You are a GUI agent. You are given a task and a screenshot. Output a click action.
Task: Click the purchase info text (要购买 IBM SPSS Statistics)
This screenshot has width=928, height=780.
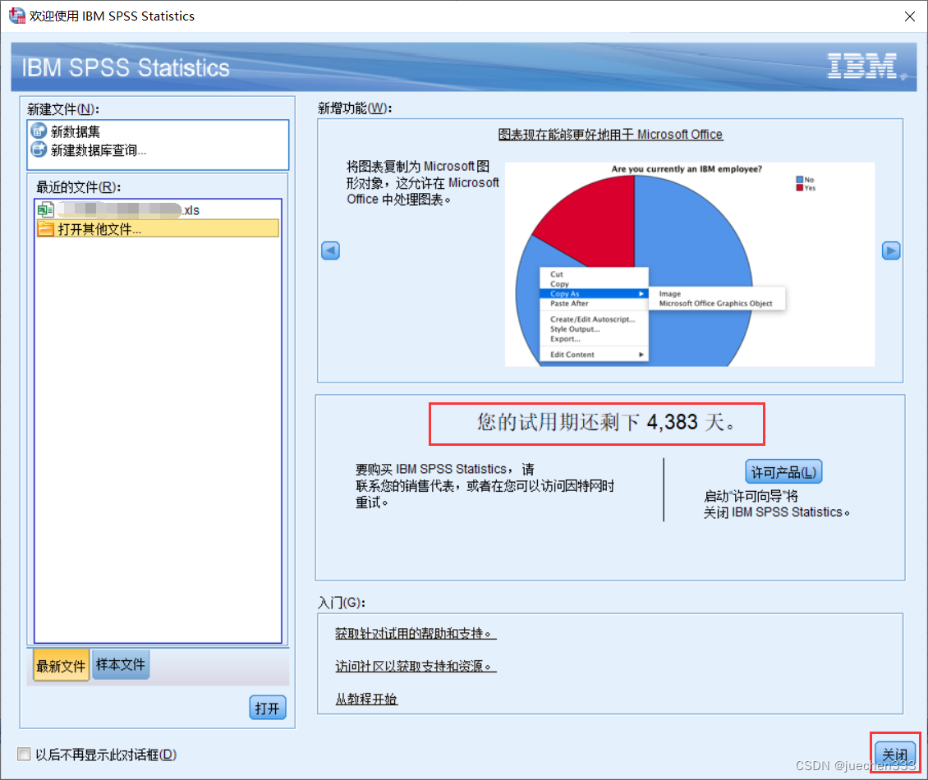pyautogui.click(x=485, y=486)
